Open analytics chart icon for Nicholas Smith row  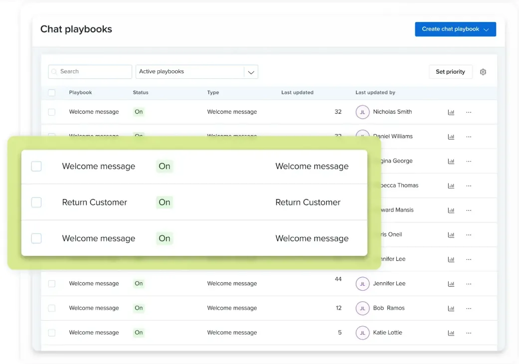[451, 112]
